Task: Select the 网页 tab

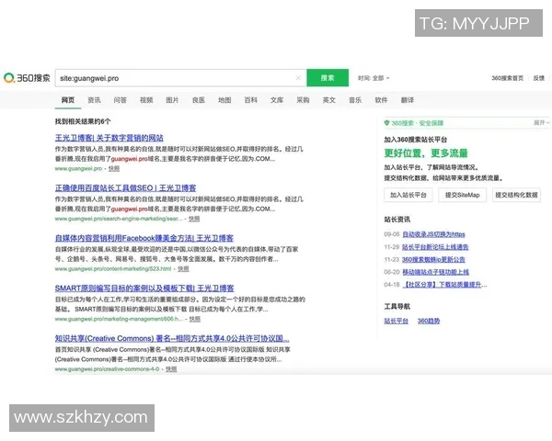Action: [68, 100]
